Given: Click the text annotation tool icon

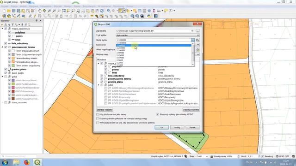Looking at the screenshot, I should 171,11.
